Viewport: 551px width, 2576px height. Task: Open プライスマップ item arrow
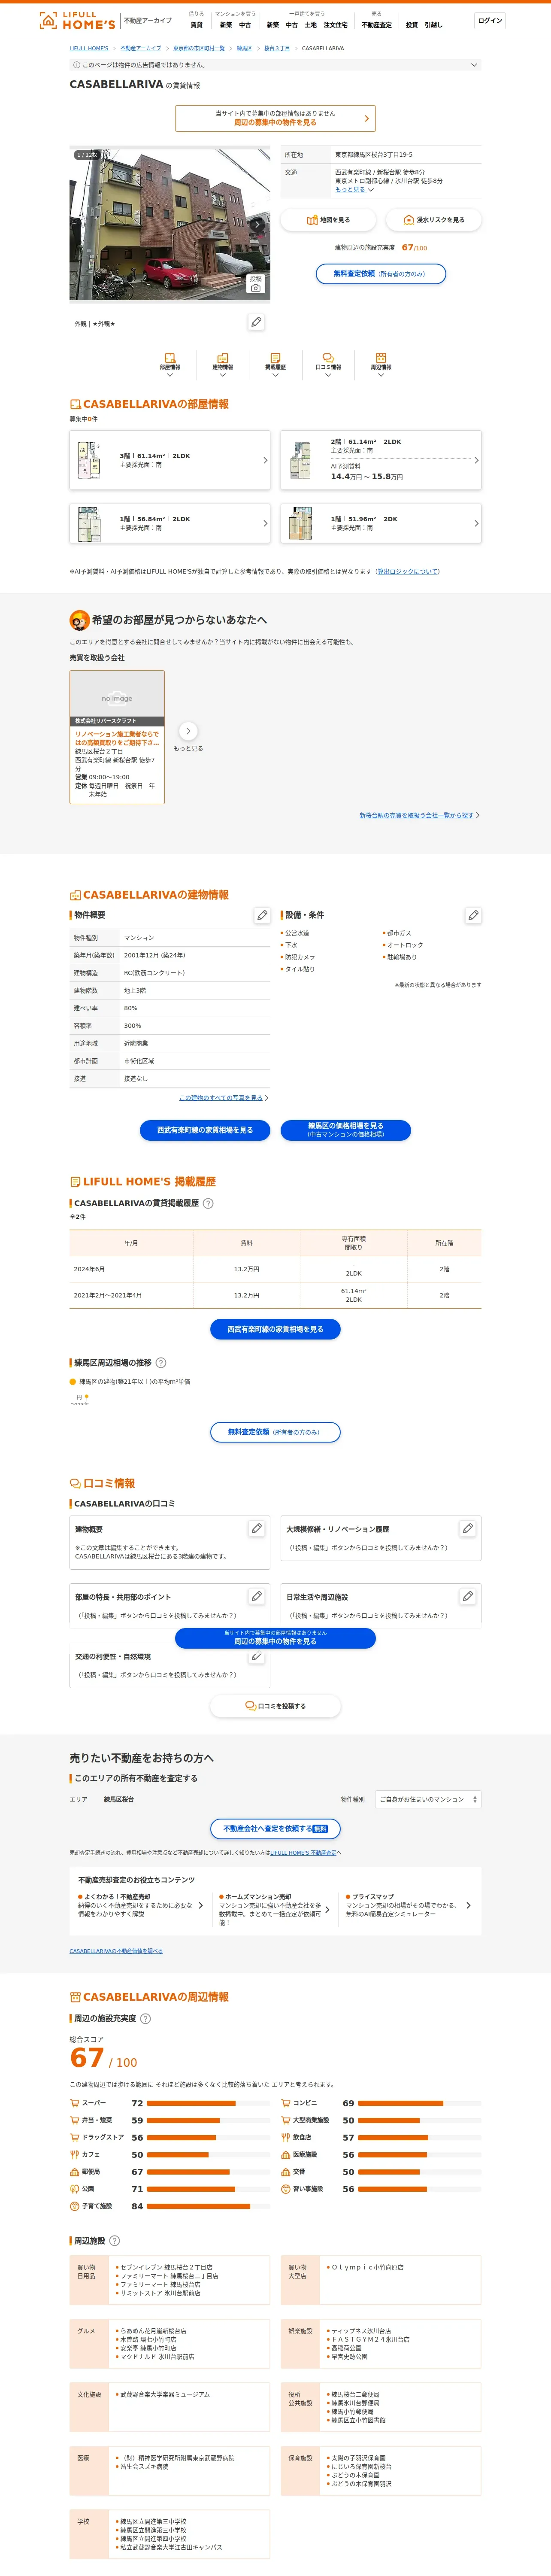click(x=468, y=1905)
